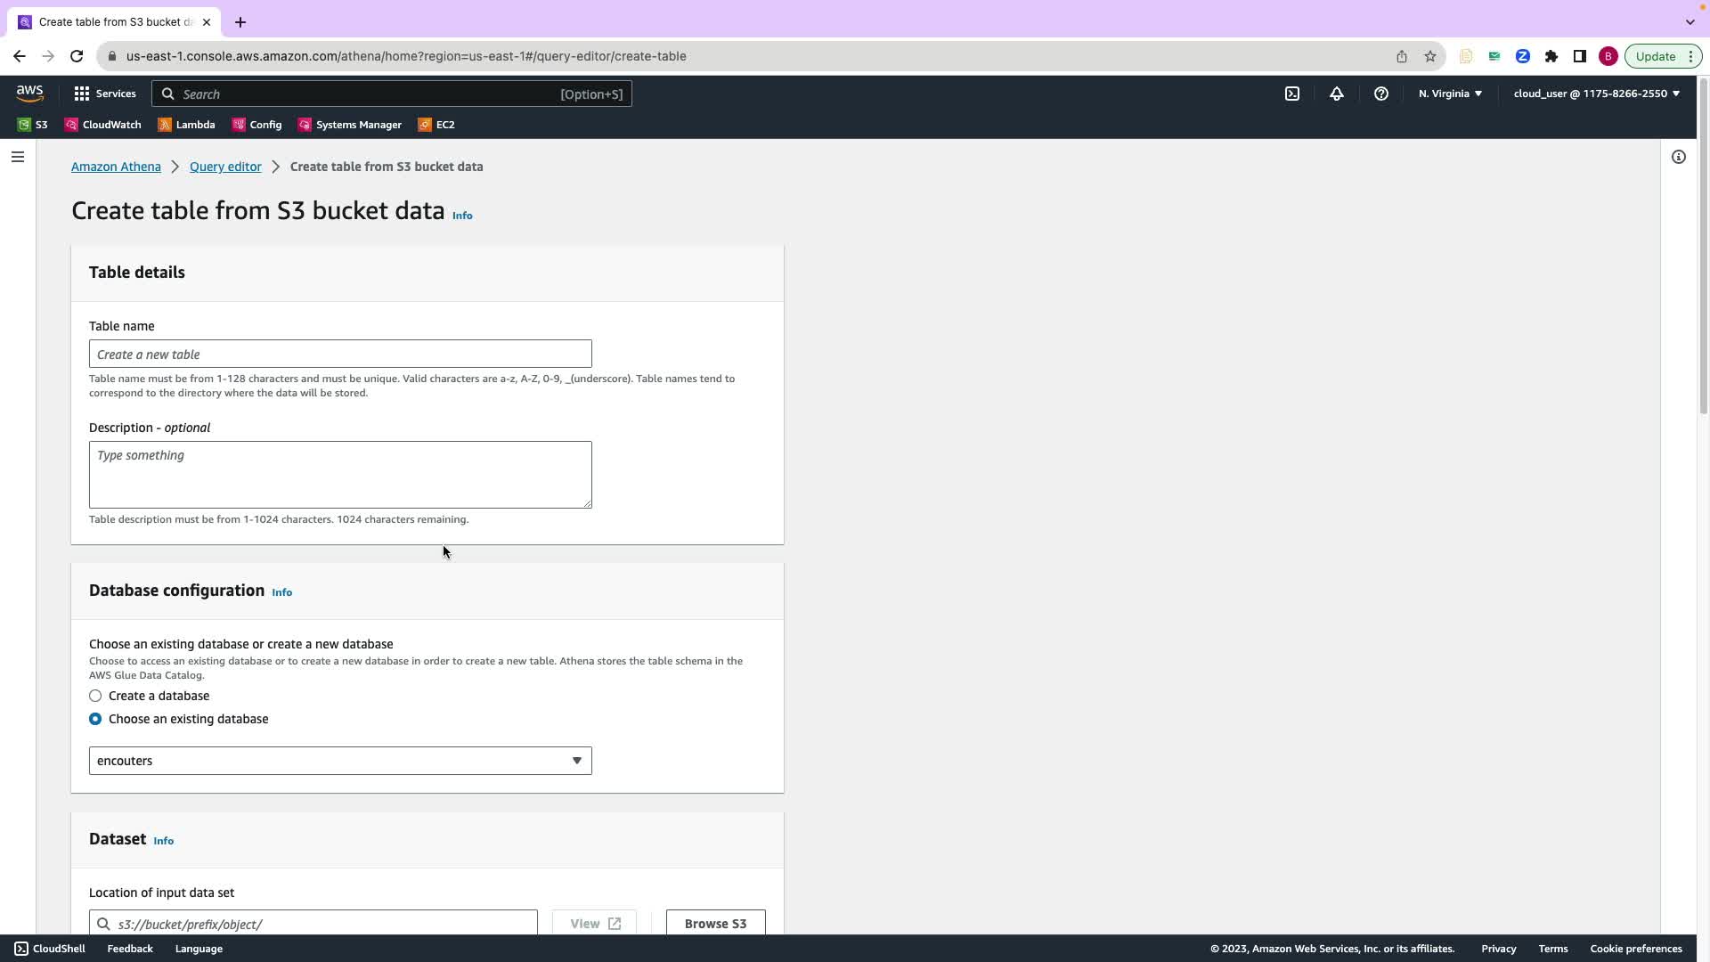This screenshot has height=962, width=1710.
Task: Expand the cloud_user account menu
Action: click(1596, 94)
